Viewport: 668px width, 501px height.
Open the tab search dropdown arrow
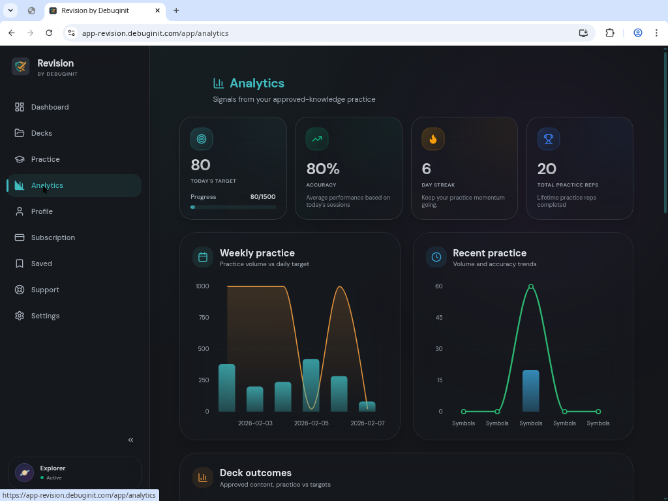(x=10, y=10)
